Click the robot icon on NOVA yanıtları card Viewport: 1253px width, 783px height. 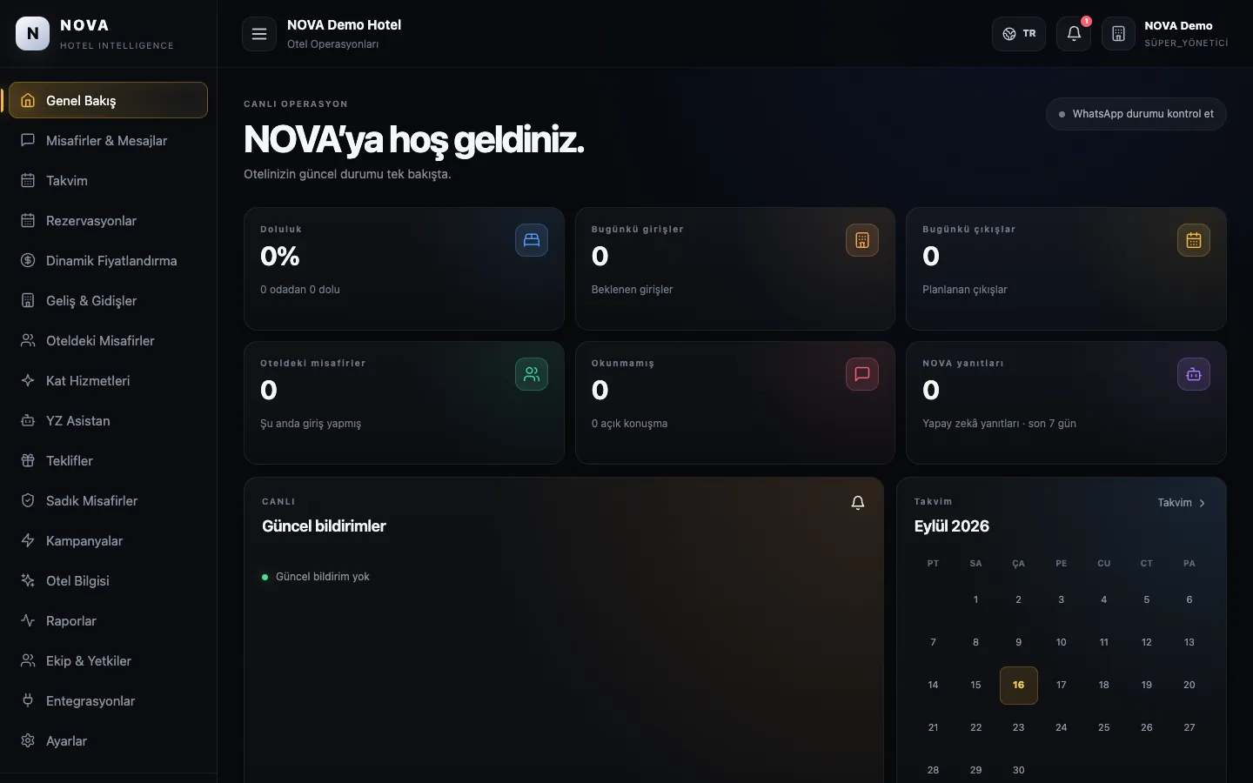(1194, 374)
